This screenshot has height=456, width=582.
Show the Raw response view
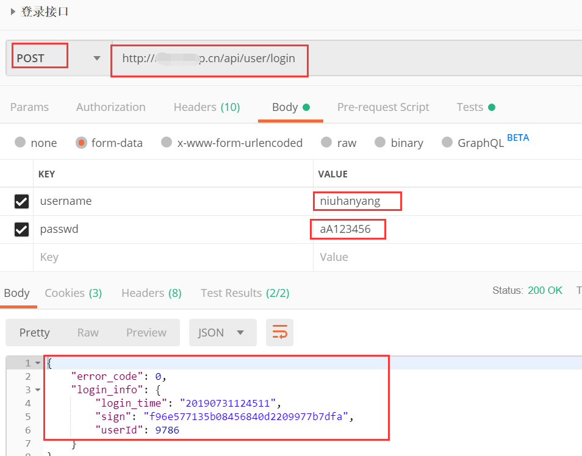pyautogui.click(x=88, y=332)
